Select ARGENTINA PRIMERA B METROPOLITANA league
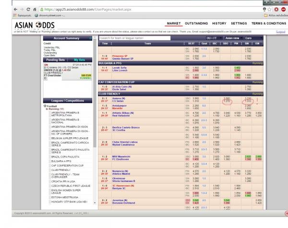288x228 pixels. click(x=65, y=114)
